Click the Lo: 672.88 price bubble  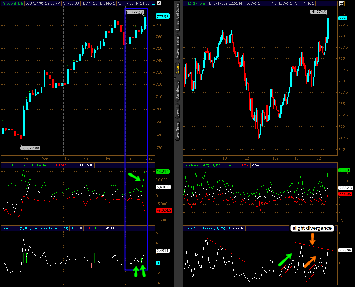[x=30, y=148]
